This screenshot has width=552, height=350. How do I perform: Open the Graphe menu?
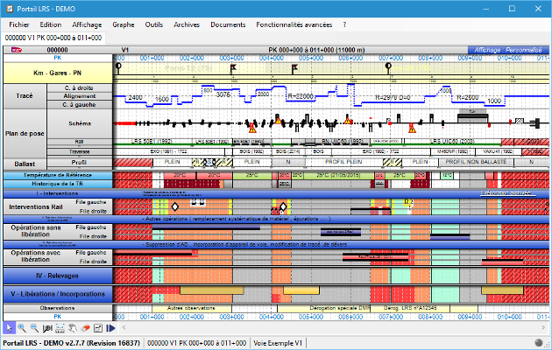point(124,24)
